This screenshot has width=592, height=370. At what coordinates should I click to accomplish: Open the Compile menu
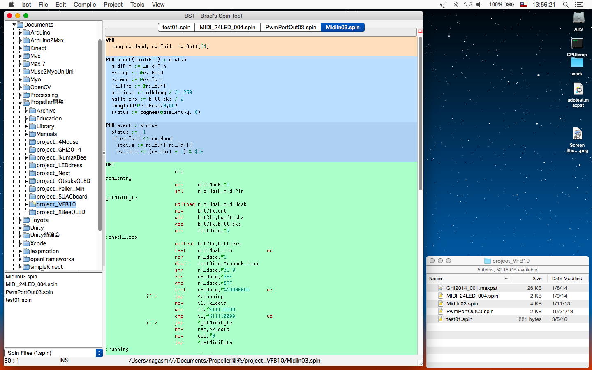tap(85, 5)
